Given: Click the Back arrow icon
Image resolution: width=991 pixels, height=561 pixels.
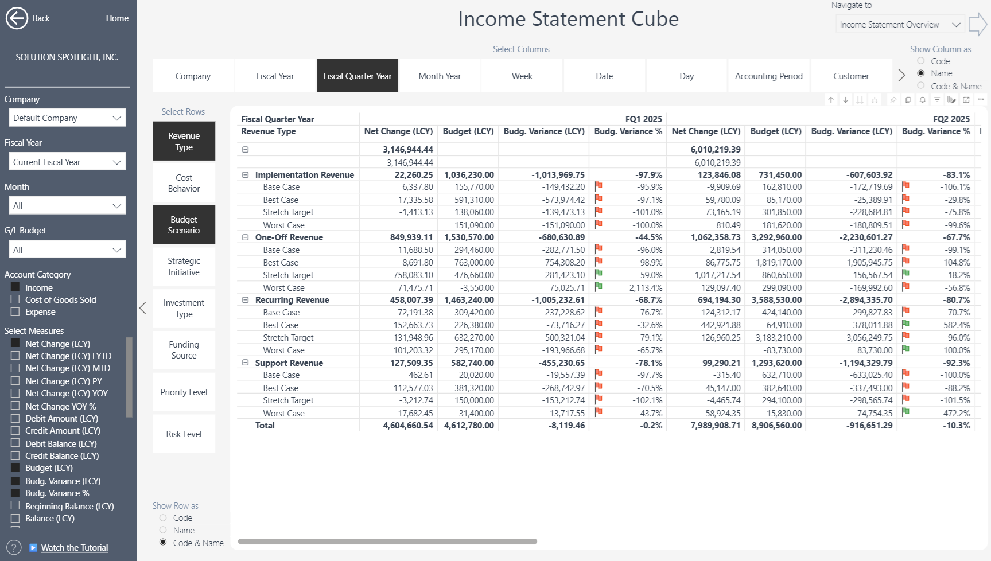Looking at the screenshot, I should 17,18.
